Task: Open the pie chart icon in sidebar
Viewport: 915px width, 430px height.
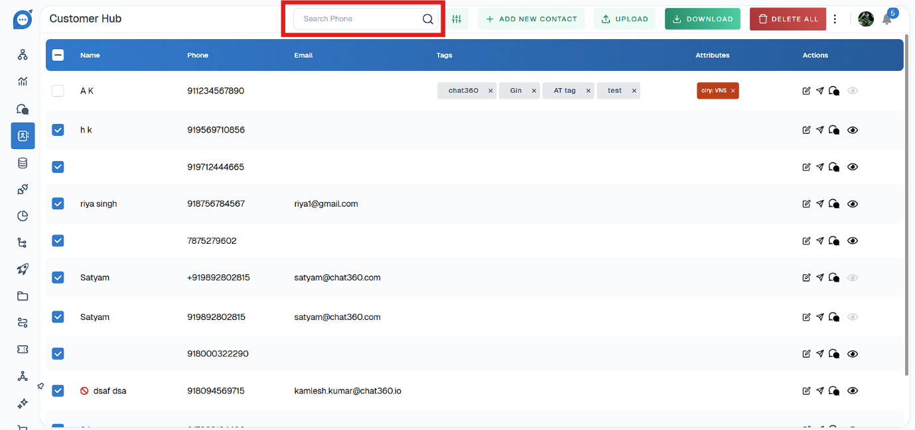Action: [x=23, y=216]
